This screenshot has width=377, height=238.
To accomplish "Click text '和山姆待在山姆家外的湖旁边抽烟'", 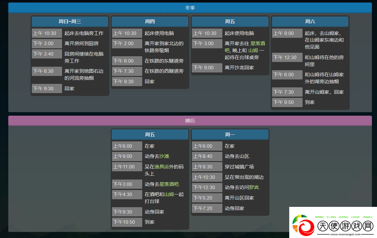I will 324,78.
